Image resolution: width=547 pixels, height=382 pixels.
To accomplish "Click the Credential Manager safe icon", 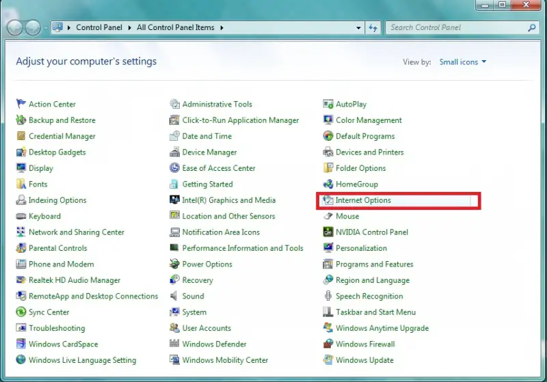I will click(x=21, y=136).
